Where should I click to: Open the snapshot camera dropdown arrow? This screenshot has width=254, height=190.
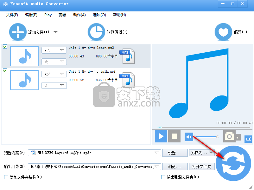click(x=238, y=138)
